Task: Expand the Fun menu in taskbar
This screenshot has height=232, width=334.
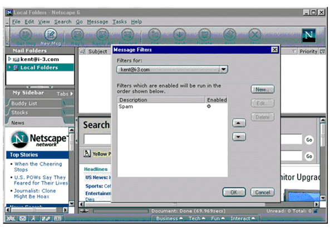Action: point(218,219)
